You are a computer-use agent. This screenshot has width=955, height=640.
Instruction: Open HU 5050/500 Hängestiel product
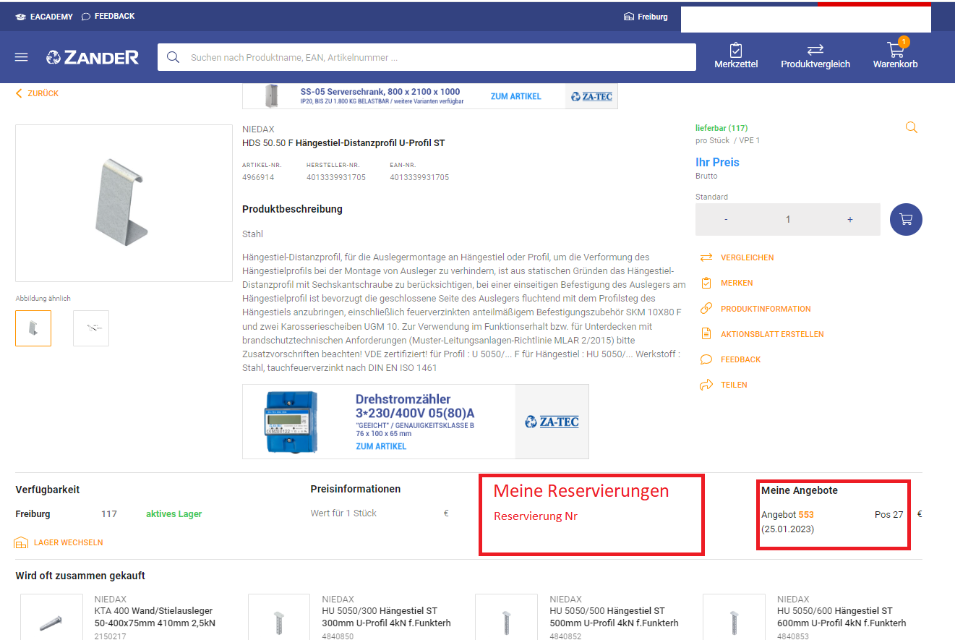(614, 617)
